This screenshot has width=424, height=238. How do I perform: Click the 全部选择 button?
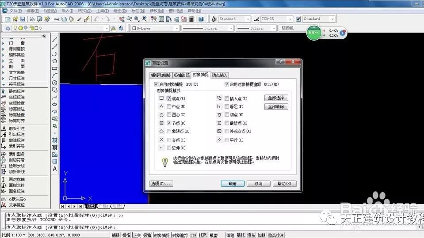click(276, 98)
